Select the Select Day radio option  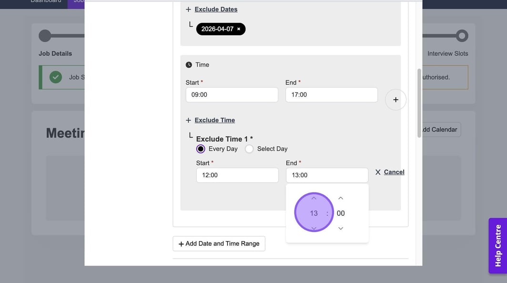[249, 149]
